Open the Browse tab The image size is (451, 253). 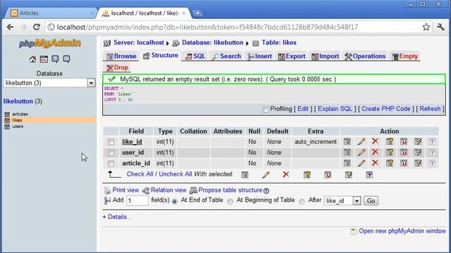coord(121,56)
